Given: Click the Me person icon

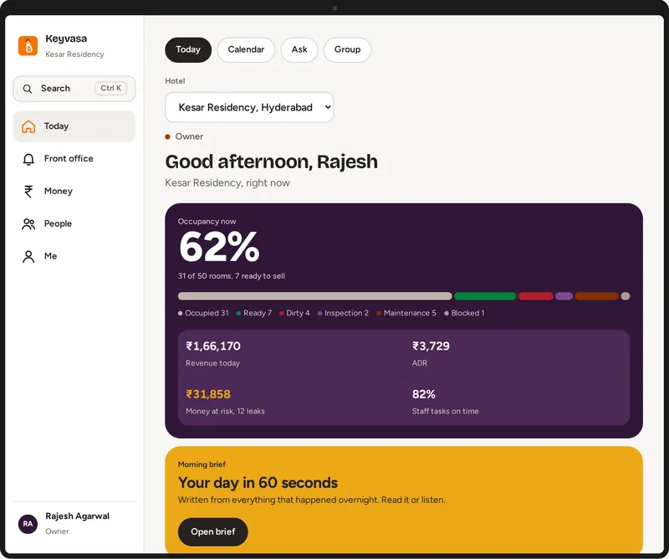Looking at the screenshot, I should (28, 256).
